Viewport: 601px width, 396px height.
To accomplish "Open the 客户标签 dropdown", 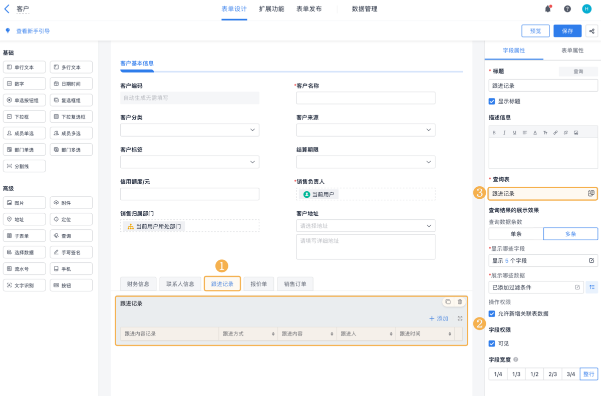I will pyautogui.click(x=190, y=162).
